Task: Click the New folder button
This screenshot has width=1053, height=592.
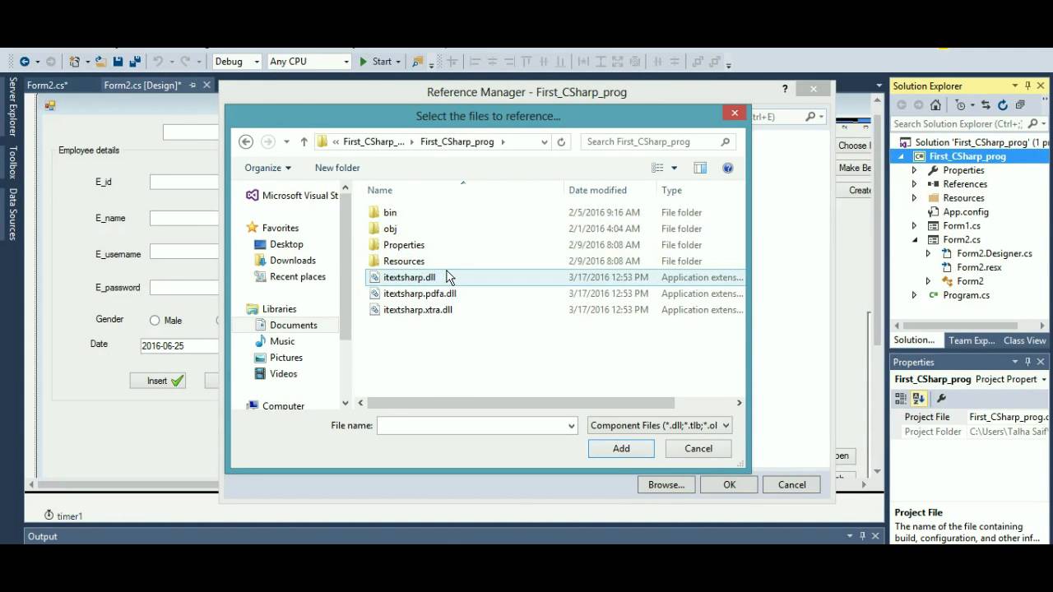Action: 337,168
